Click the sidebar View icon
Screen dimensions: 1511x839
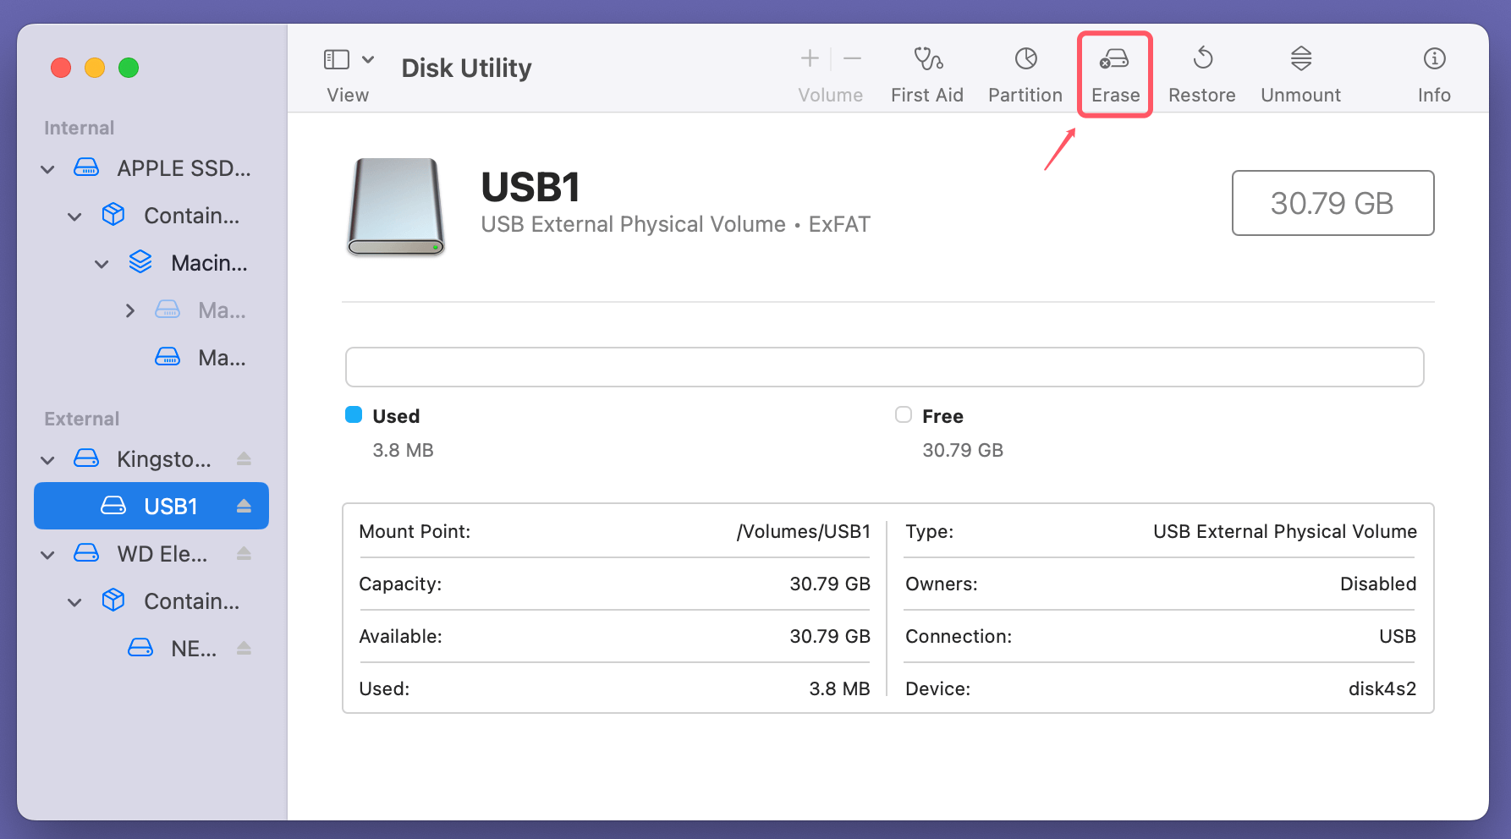pos(336,59)
